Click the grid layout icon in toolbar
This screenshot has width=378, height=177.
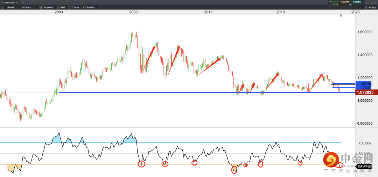2,7
